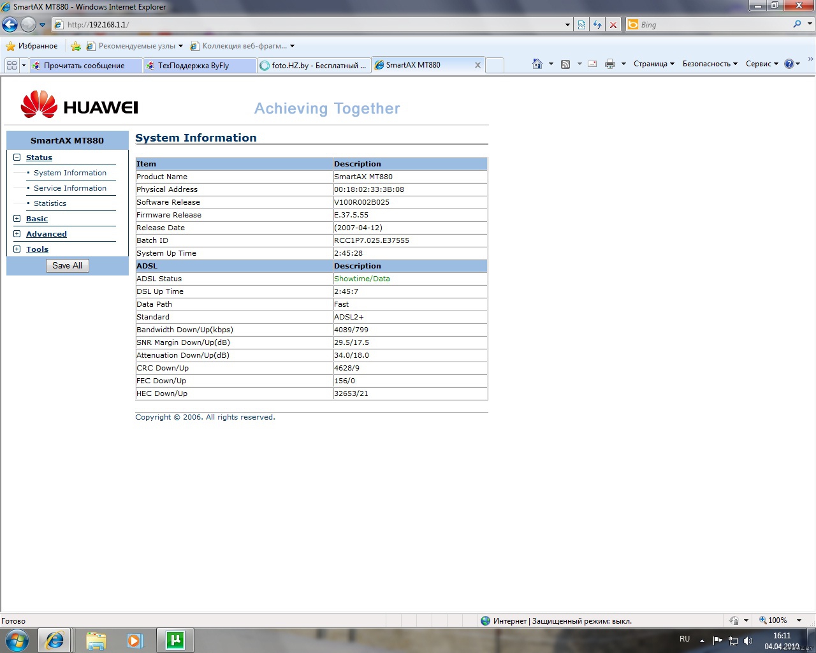
Task: Switch to the foto.HZ.by tab
Action: (x=314, y=65)
